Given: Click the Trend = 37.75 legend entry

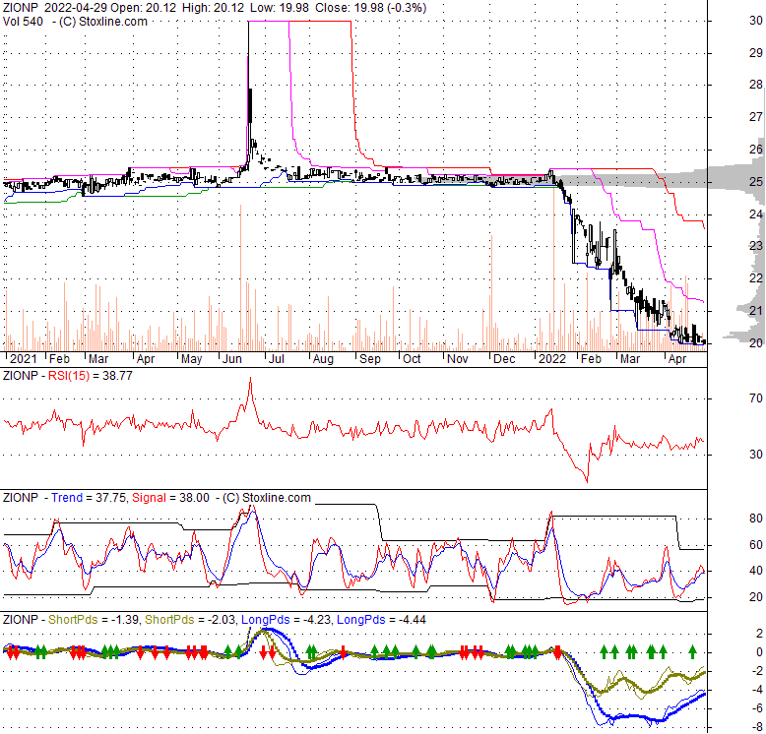Looking at the screenshot, I should [89, 497].
